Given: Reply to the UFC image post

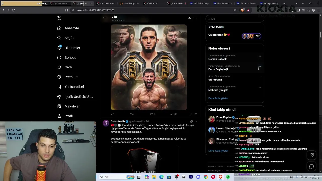Looking at the screenshot, I should (x=112, y=114).
